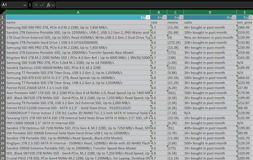This screenshot has width=253, height=160.
Task: Click the 'review' header cell
Action: point(175,22)
